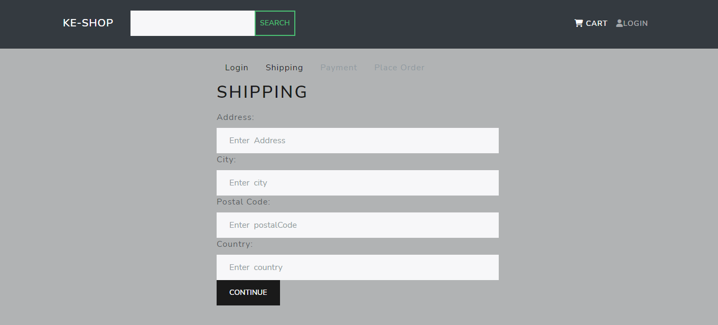
Task: Click the Enter country field
Action: pos(357,267)
